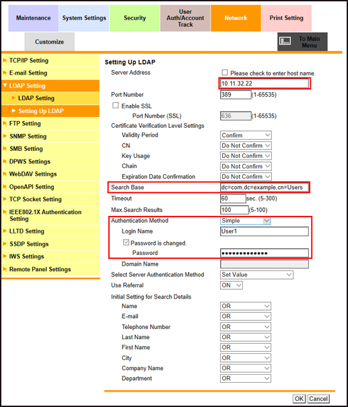
Task: Open OpenAPI Setting in the sidebar
Action: pyautogui.click(x=50, y=186)
